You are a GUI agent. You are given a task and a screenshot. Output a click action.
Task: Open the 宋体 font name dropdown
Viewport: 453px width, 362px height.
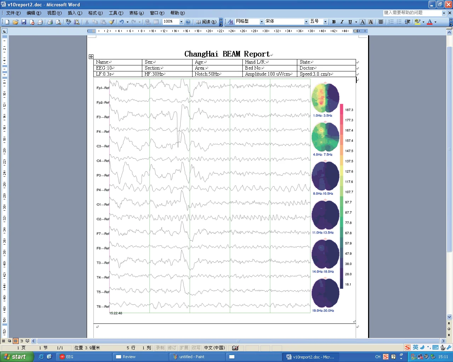point(306,22)
